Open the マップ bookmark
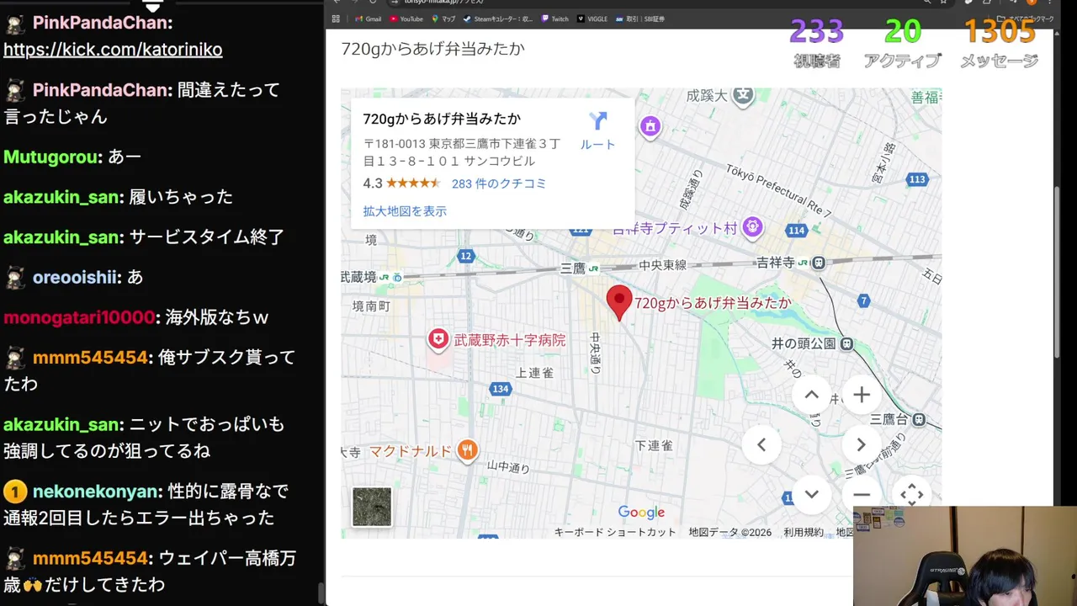Viewport: 1077px width, 606px height. click(x=443, y=19)
